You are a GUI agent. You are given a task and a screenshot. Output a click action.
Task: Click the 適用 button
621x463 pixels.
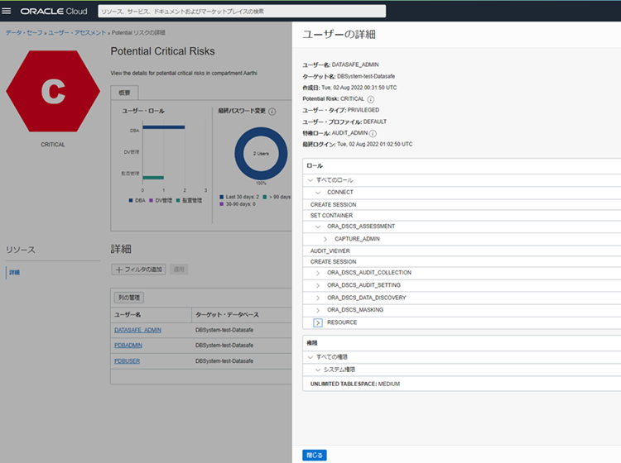[179, 270]
